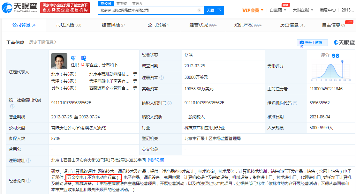Click the HOT badge on 自主信息 tab
This screenshot has height=194, width=356.
pyautogui.click(x=349, y=22)
